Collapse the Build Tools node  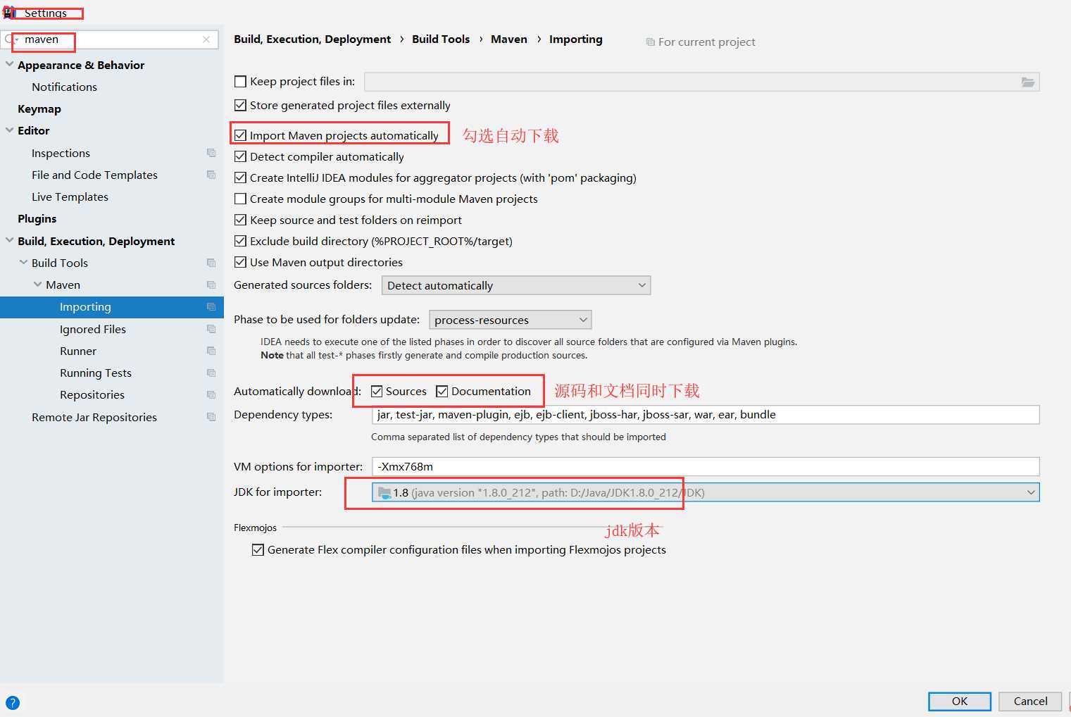pos(23,262)
